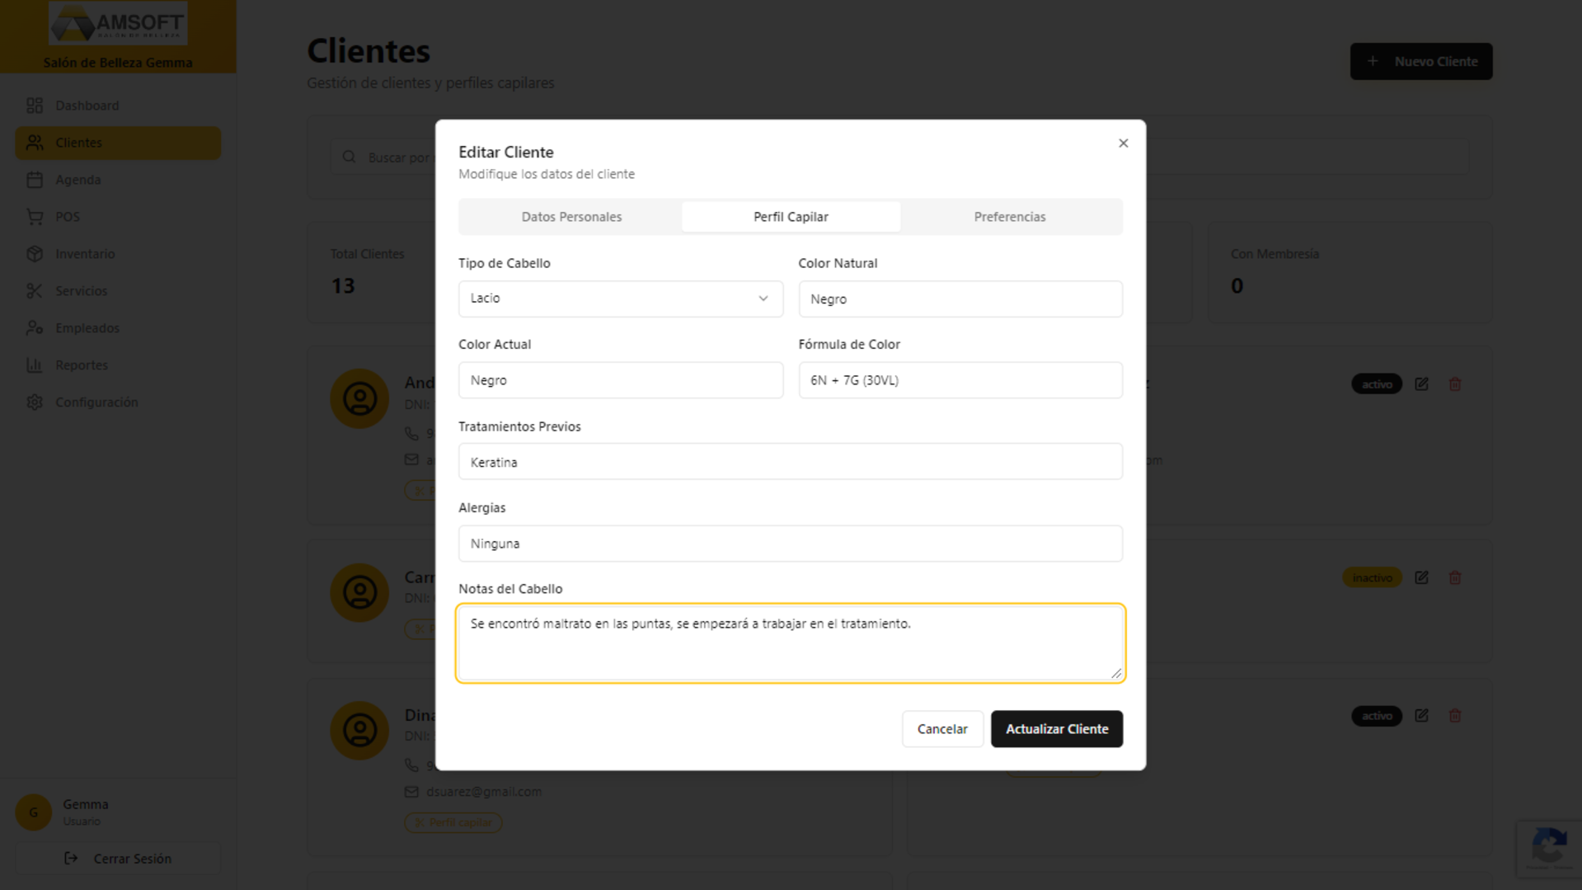Viewport: 1582px width, 890px height.
Task: Toggle the activo status badge on the first client
Action: 1376,384
